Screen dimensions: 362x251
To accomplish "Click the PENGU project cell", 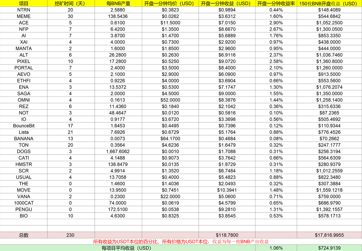I will tap(24, 209).
